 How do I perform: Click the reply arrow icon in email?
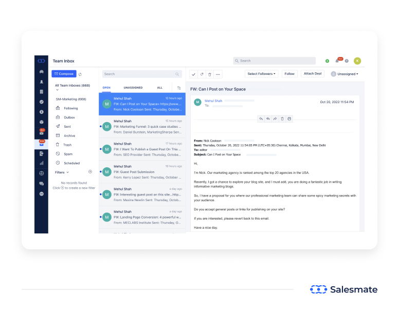[x=261, y=119]
